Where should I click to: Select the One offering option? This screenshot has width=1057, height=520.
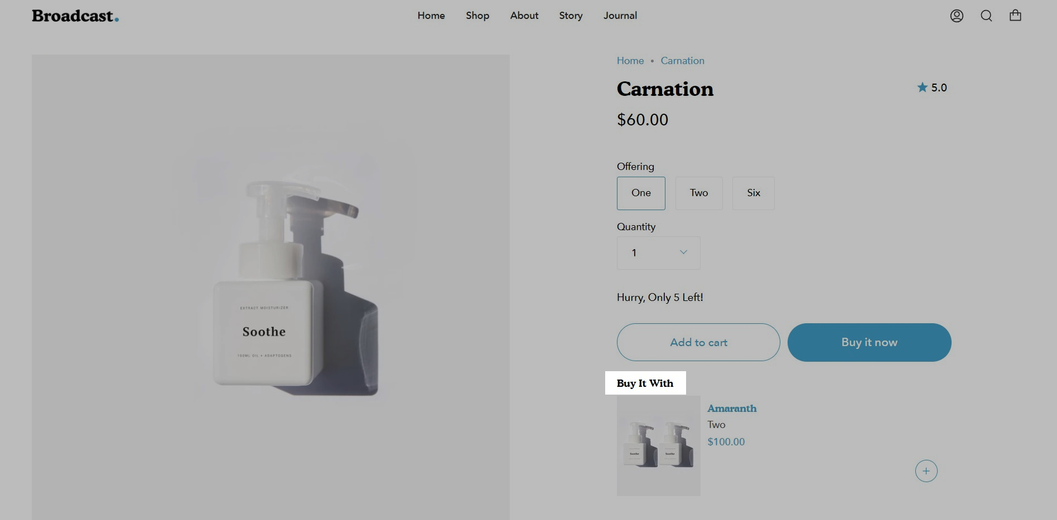[641, 193]
